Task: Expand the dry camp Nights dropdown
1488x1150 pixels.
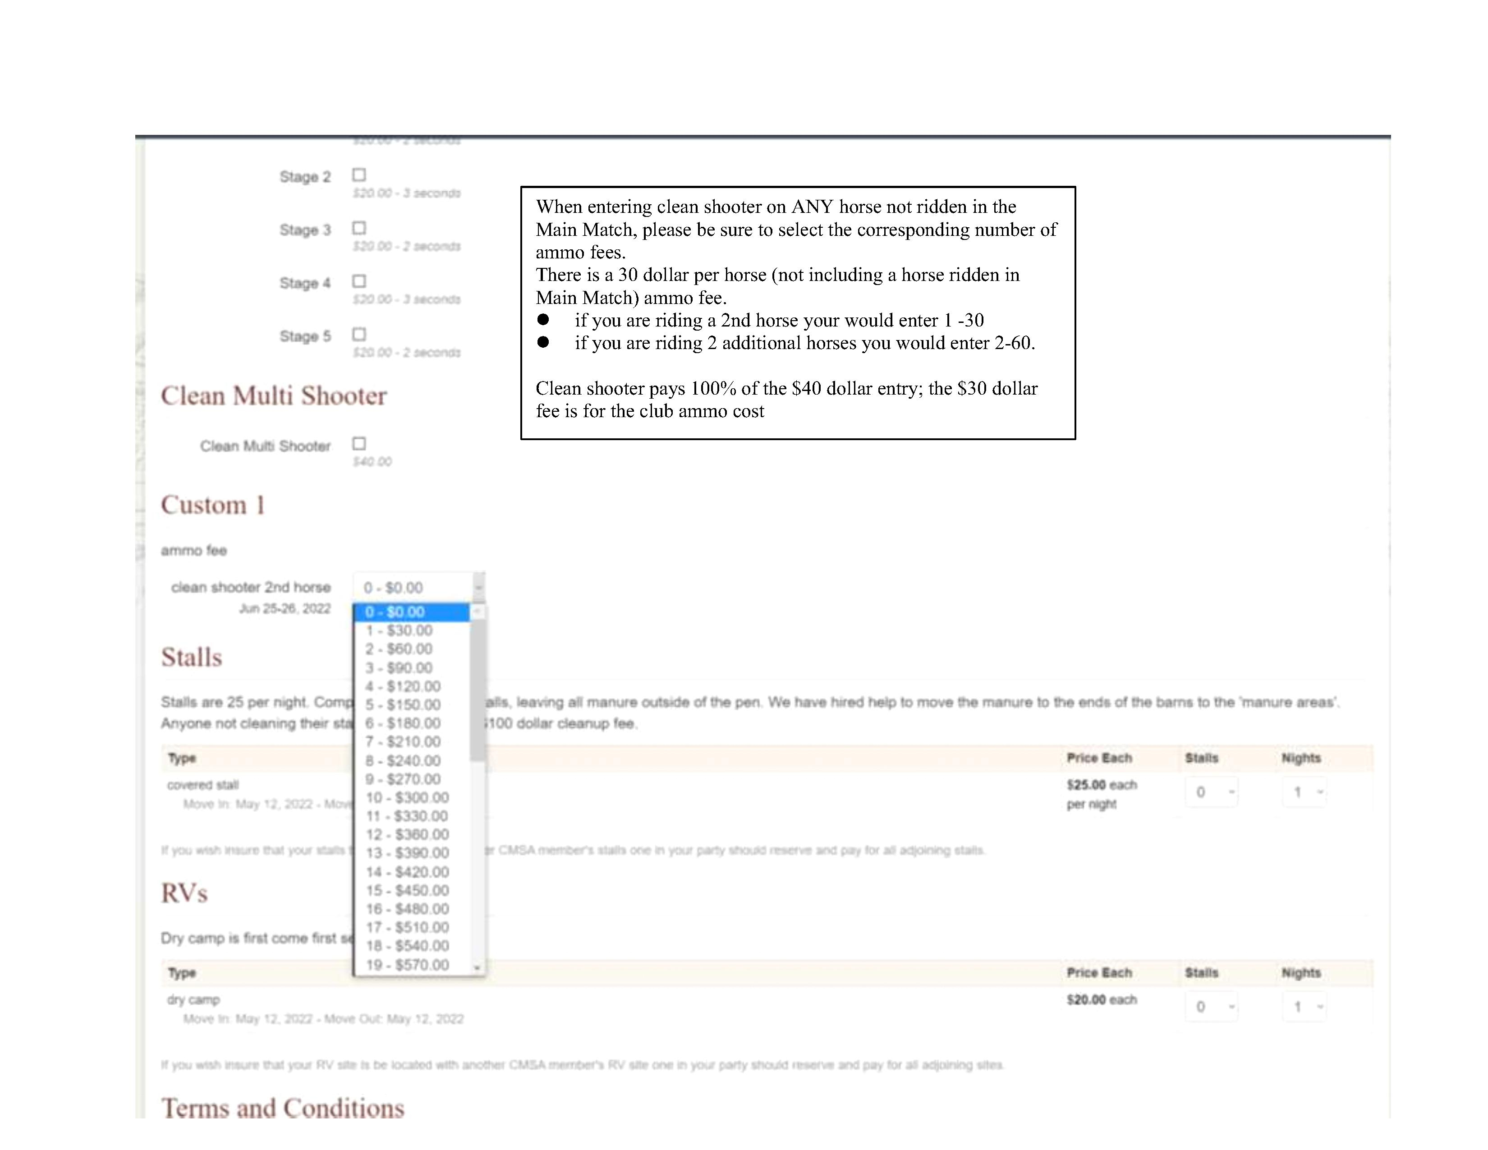Action: [1304, 1007]
